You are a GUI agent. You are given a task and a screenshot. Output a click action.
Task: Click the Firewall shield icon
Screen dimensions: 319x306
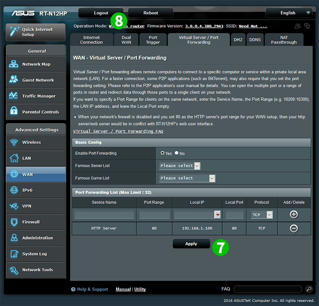coord(14,222)
